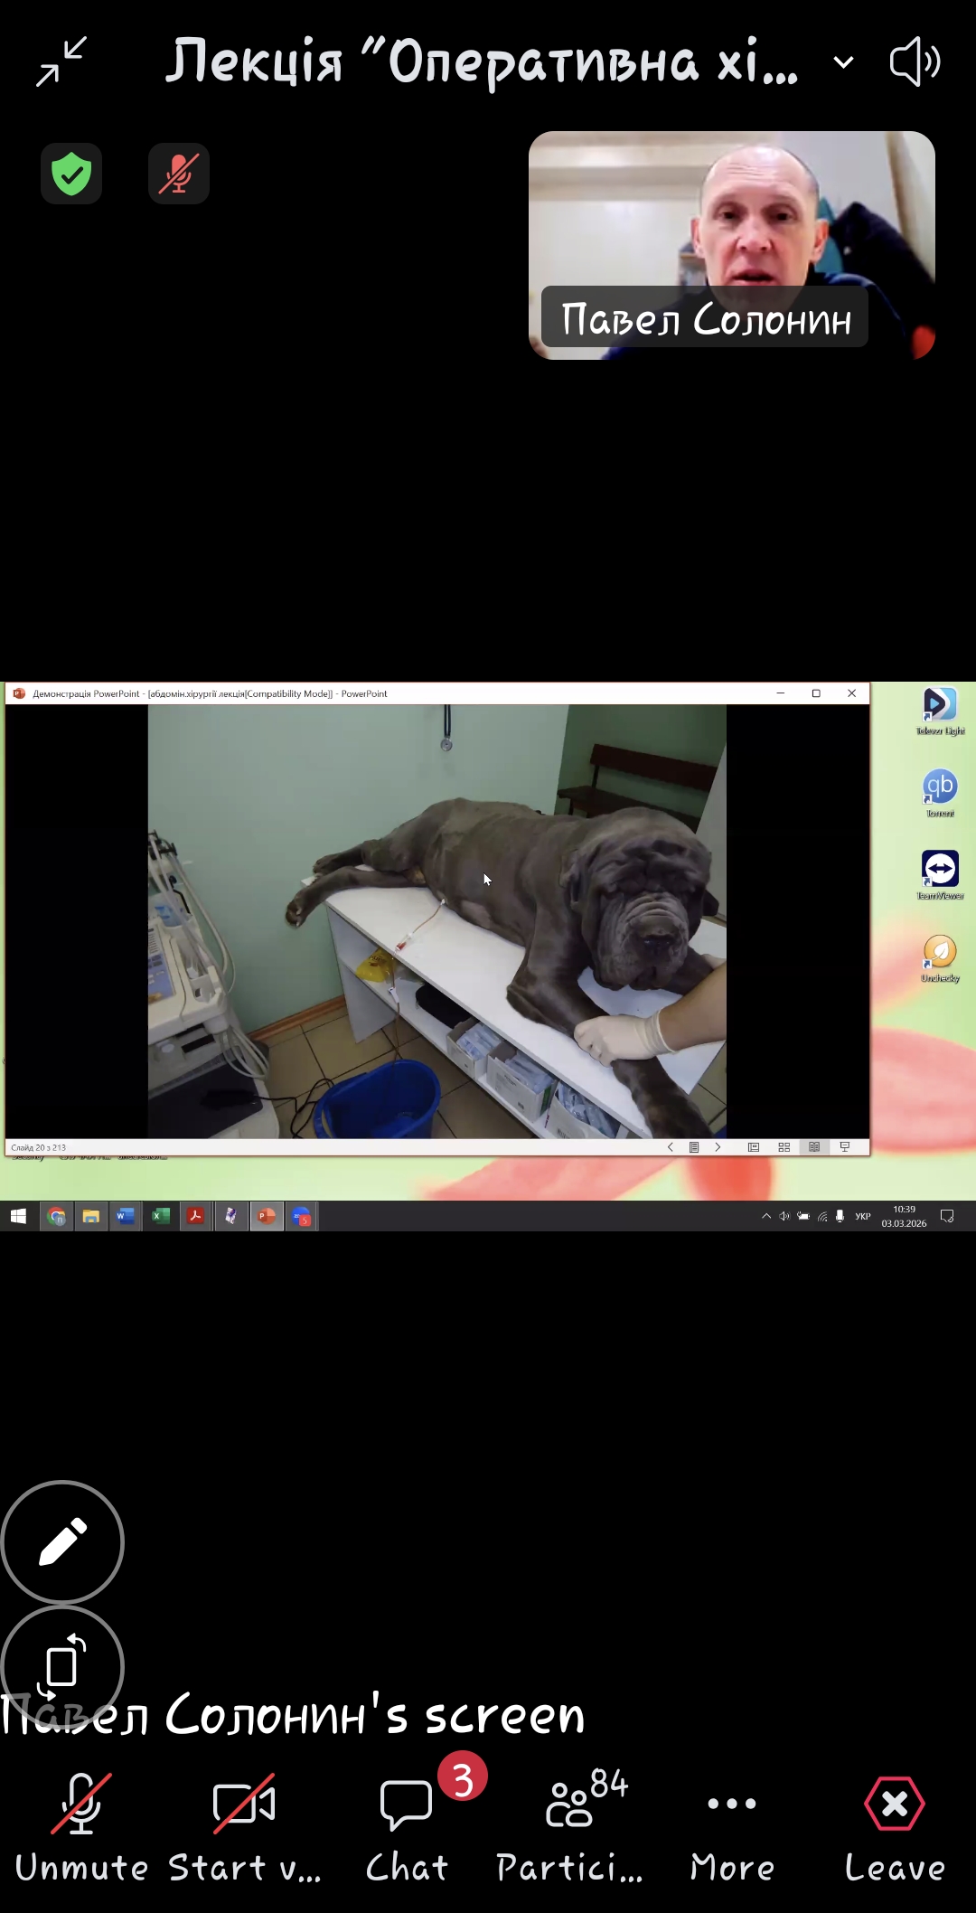Open the slide list menu icon in PowerPoint
This screenshot has height=1913, width=976.
(694, 1147)
